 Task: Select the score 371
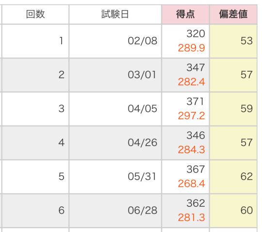pyautogui.click(x=195, y=101)
